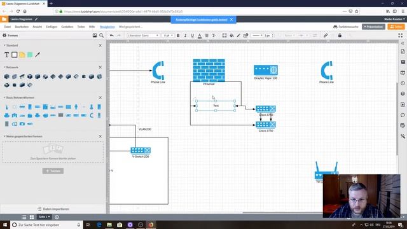Pick the green block shape in Standard

click(30, 55)
